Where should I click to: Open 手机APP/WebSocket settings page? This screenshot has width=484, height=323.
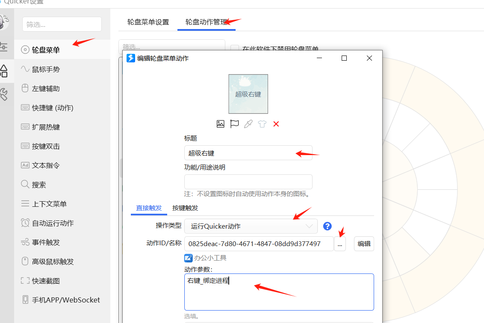click(x=62, y=300)
